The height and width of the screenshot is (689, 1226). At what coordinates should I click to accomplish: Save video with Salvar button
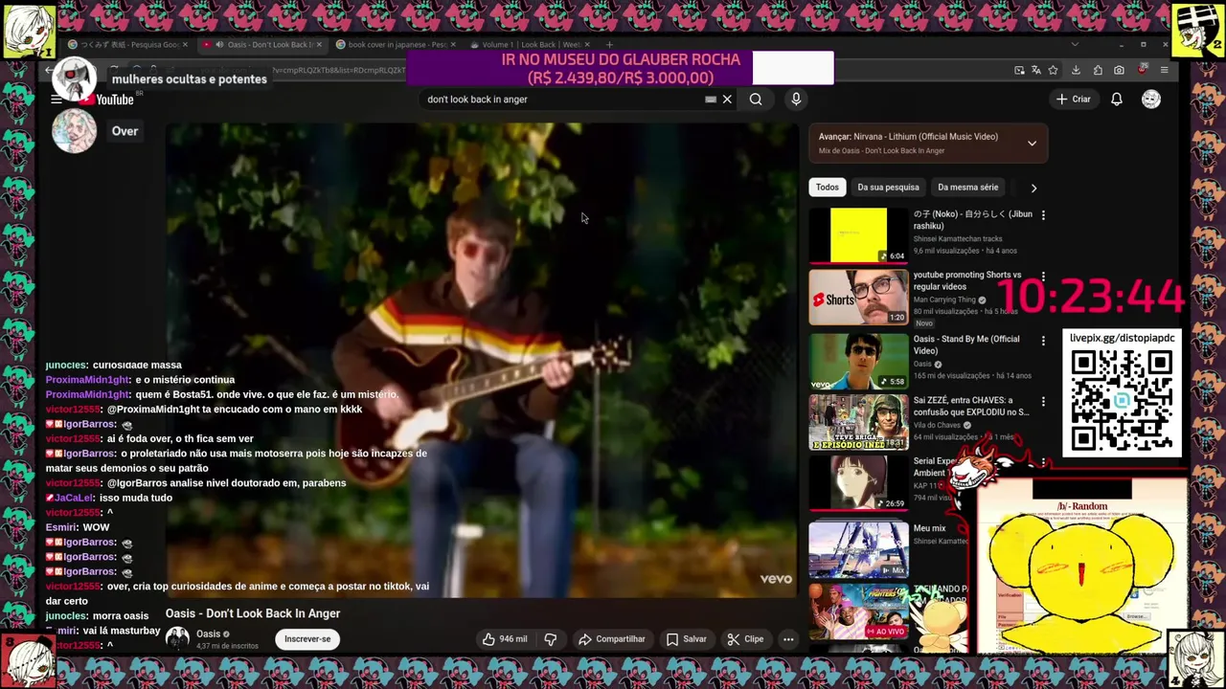pyautogui.click(x=687, y=638)
